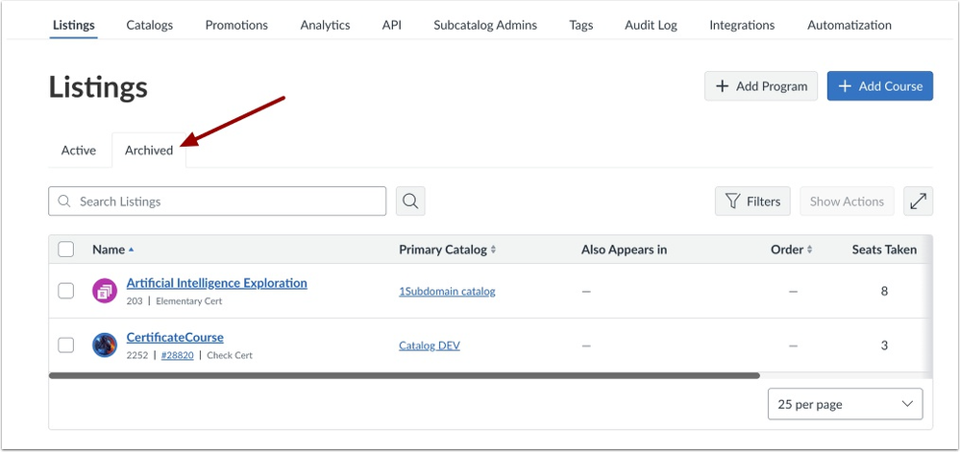Click the expand table fullscreen arrows icon
Screen dimensions: 960x452
(x=918, y=202)
